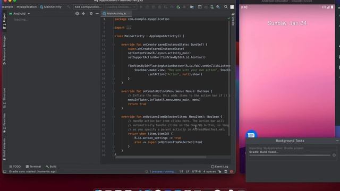The height and width of the screenshot is (191, 340).
Task: Click the LF line separator indicator
Action: tap(188, 171)
